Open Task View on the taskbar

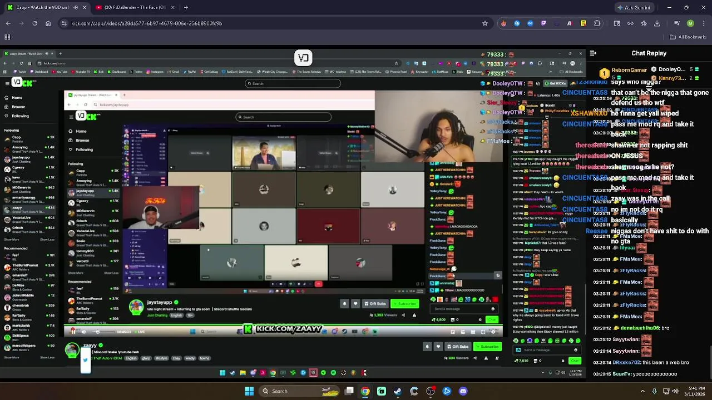point(349,391)
